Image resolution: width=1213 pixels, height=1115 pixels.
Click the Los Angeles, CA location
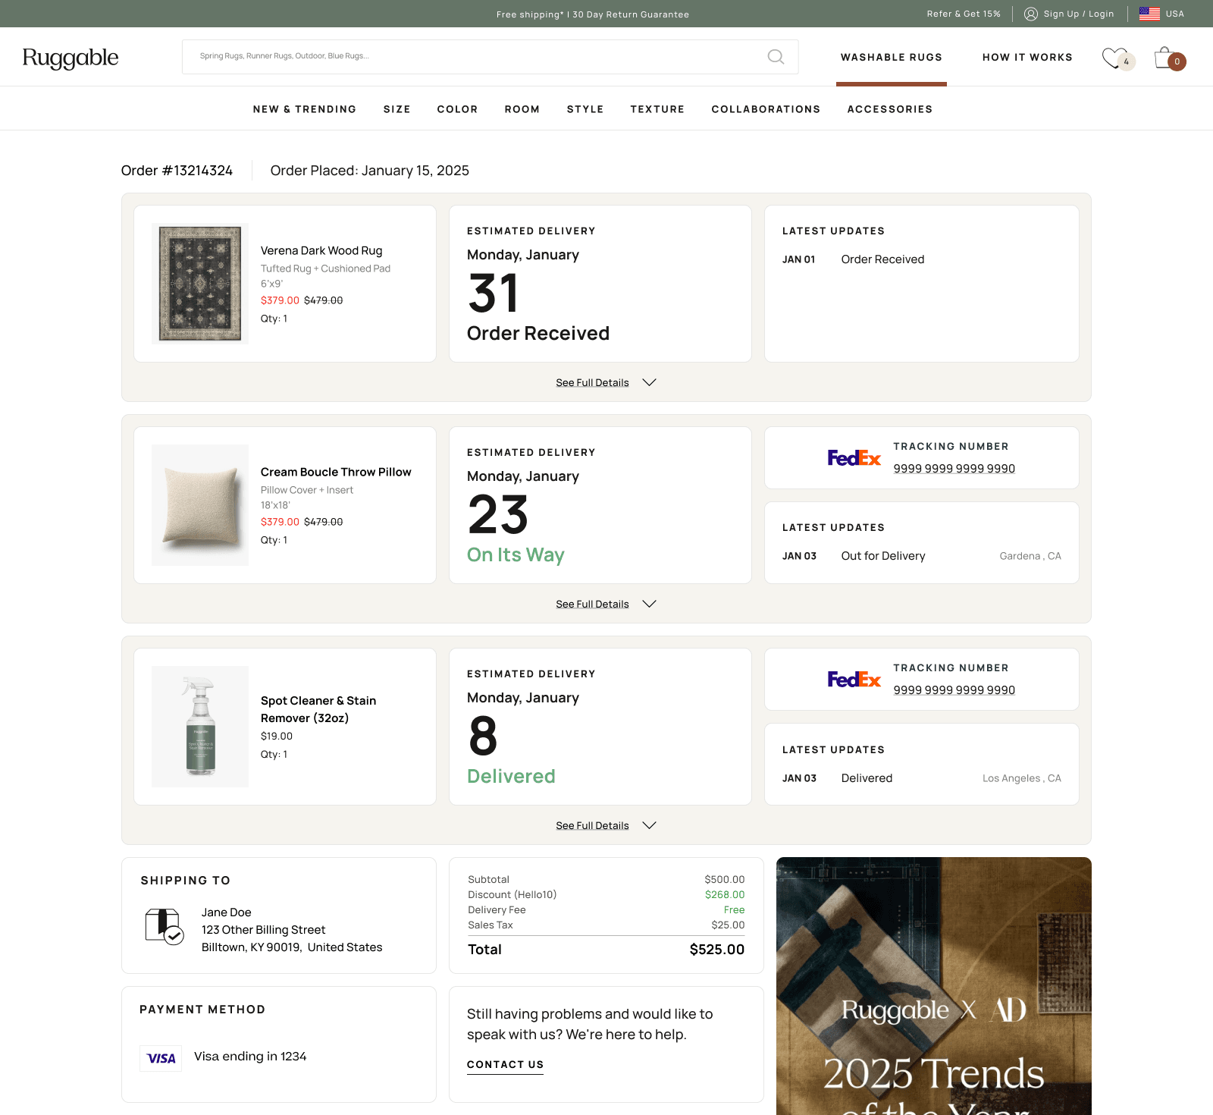(1022, 778)
